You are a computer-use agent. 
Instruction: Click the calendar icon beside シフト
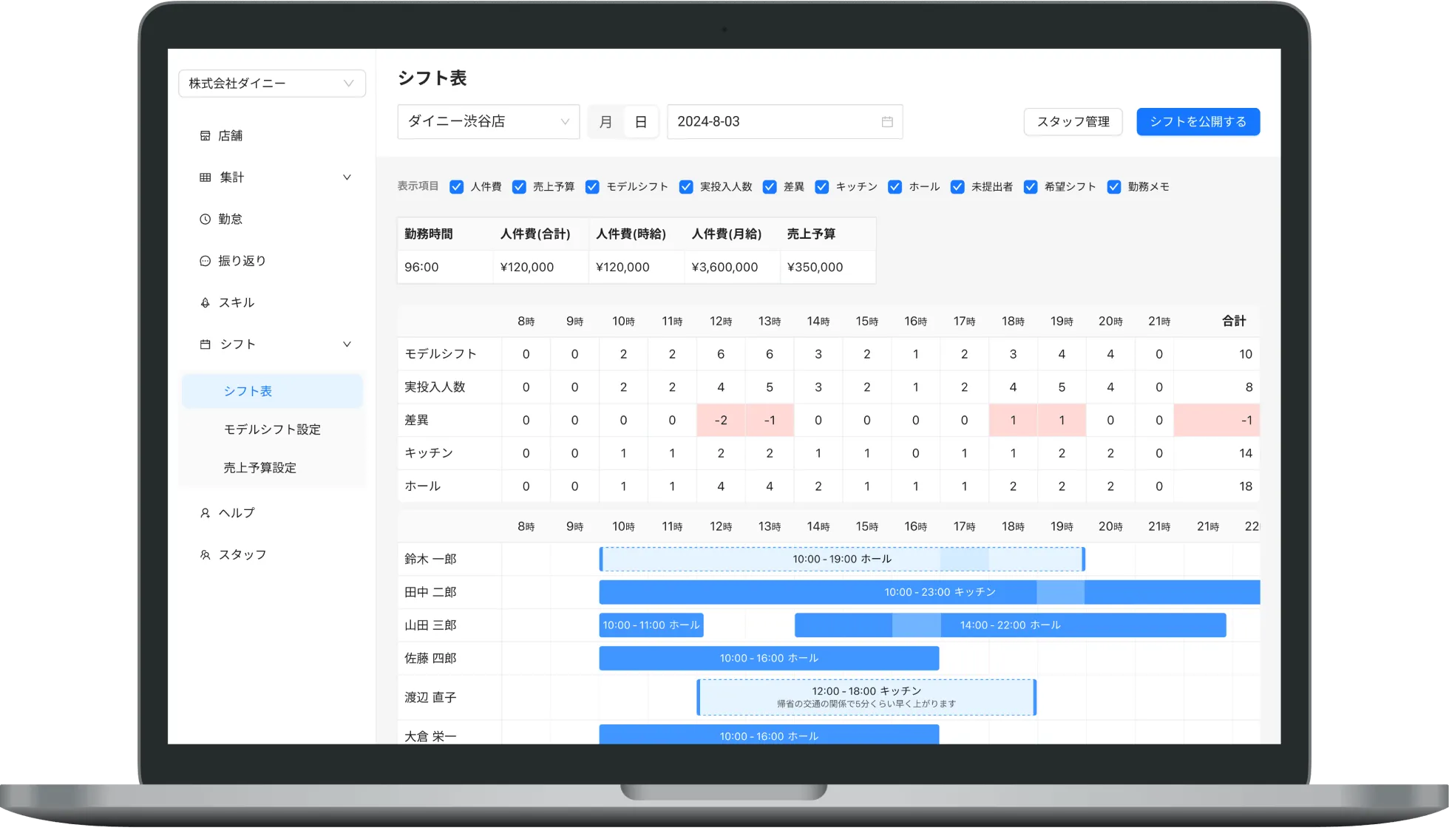point(205,344)
